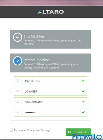Click the green checkmark in the password field

pos(83,112)
